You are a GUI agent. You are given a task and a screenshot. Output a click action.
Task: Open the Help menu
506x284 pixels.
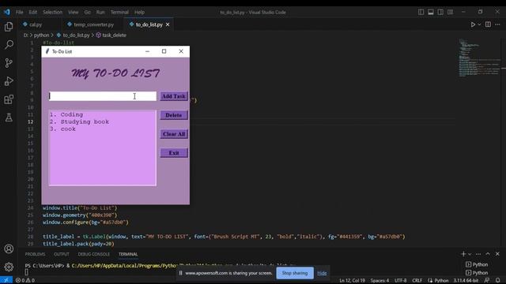(x=139, y=13)
